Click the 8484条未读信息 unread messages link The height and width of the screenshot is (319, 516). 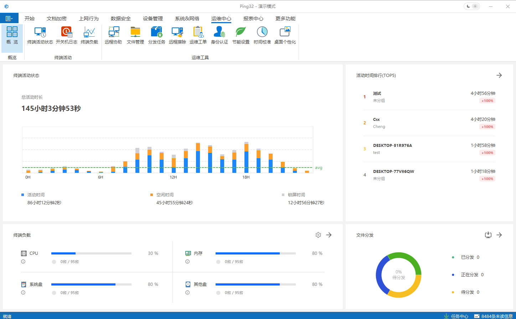point(496,316)
